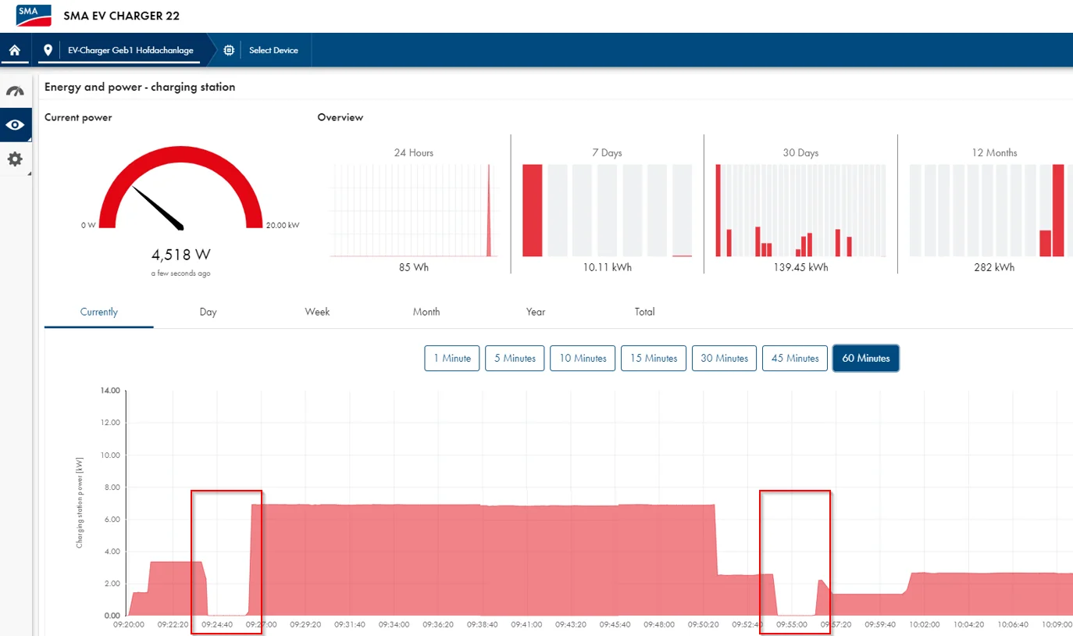The width and height of the screenshot is (1073, 636).
Task: Switch to the Day tab
Action: pos(208,312)
